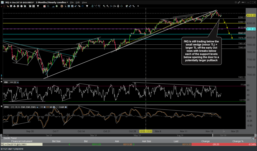Select the parallel lines channel tool
Screen dimensions: 257x151
point(99,6)
